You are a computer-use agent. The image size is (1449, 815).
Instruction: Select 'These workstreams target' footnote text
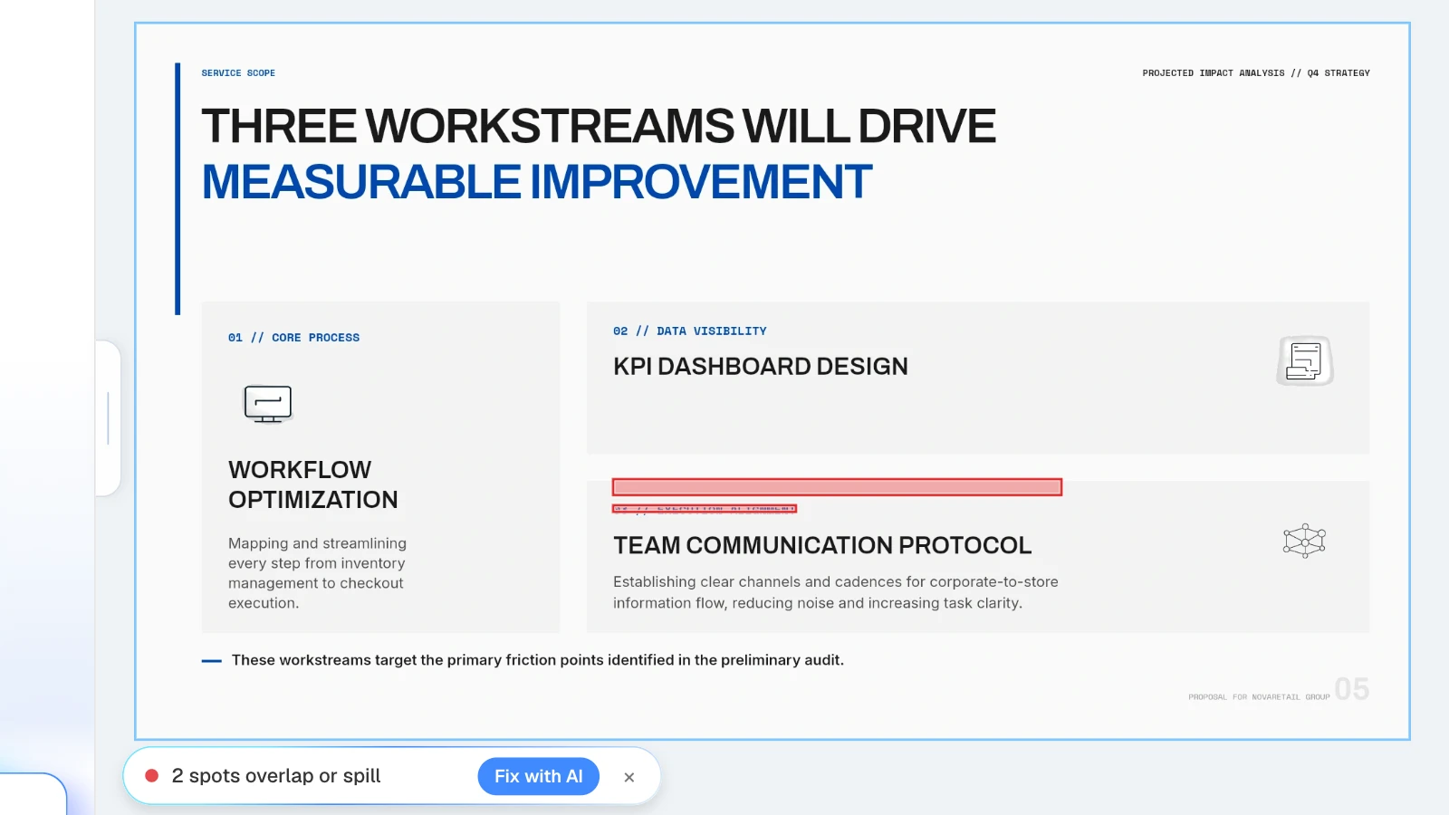click(x=538, y=660)
